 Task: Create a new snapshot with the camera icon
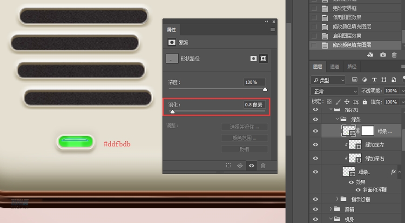(x=383, y=55)
